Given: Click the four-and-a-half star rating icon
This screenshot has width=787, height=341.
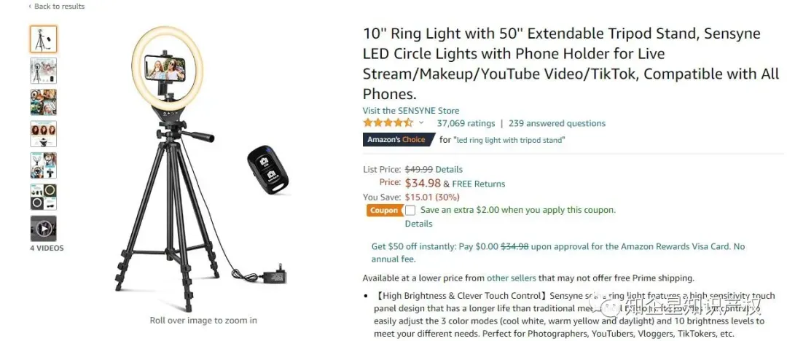Looking at the screenshot, I should click(388, 123).
